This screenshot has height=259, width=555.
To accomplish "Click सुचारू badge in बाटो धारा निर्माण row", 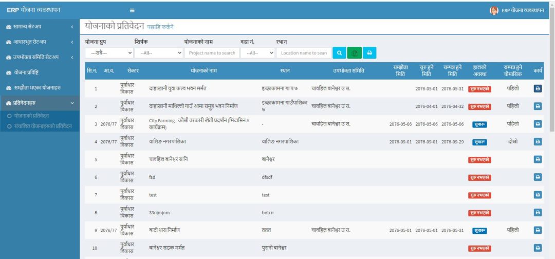I will click(479, 231).
